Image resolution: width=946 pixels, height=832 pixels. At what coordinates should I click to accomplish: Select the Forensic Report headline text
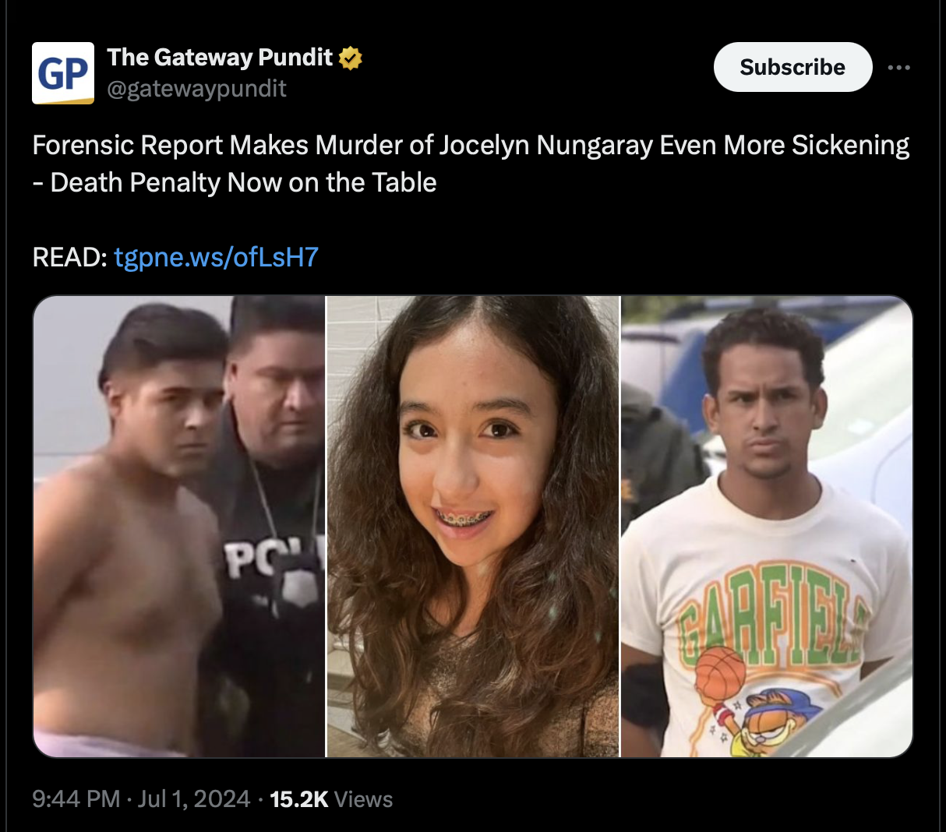coord(471,146)
